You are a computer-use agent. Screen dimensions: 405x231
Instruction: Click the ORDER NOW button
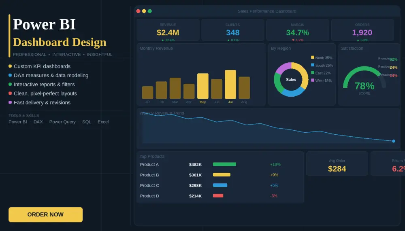45,214
